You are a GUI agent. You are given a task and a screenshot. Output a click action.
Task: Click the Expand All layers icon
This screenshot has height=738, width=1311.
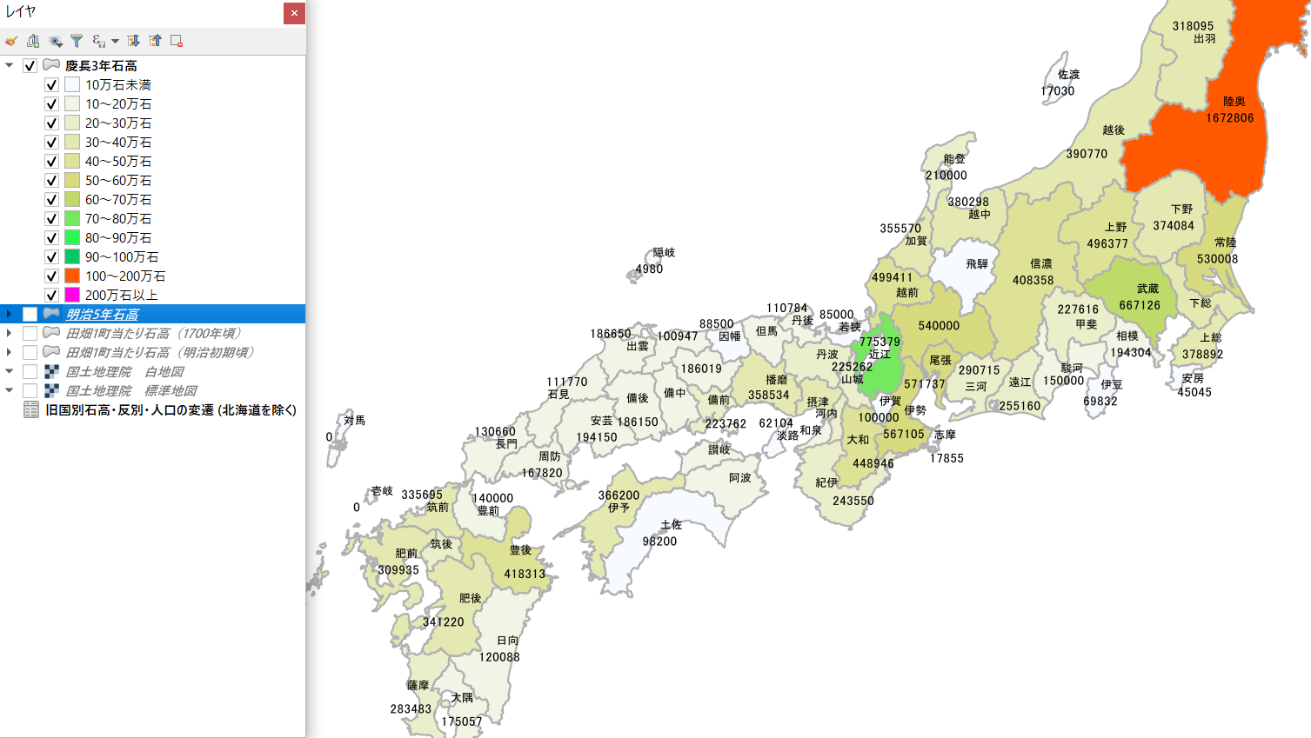click(x=133, y=41)
